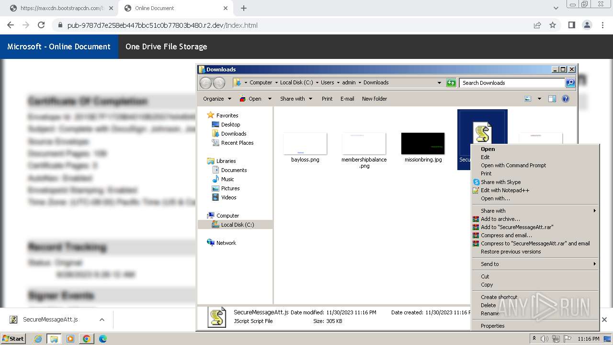The height and width of the screenshot is (345, 613).
Task: Click the Microsoft - Online Document header tab
Action: click(x=59, y=46)
